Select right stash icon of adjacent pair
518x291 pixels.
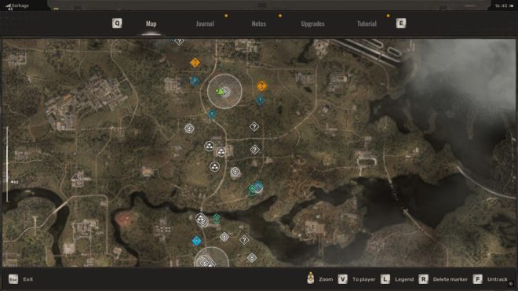click(x=221, y=152)
